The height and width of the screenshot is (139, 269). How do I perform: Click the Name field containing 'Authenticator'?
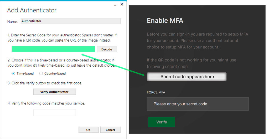(x=70, y=21)
